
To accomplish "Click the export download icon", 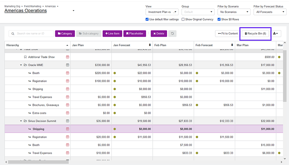I will coord(275,33).
